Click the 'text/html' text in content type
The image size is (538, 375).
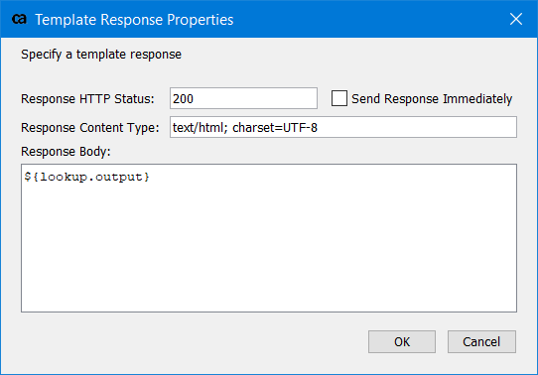coord(198,128)
